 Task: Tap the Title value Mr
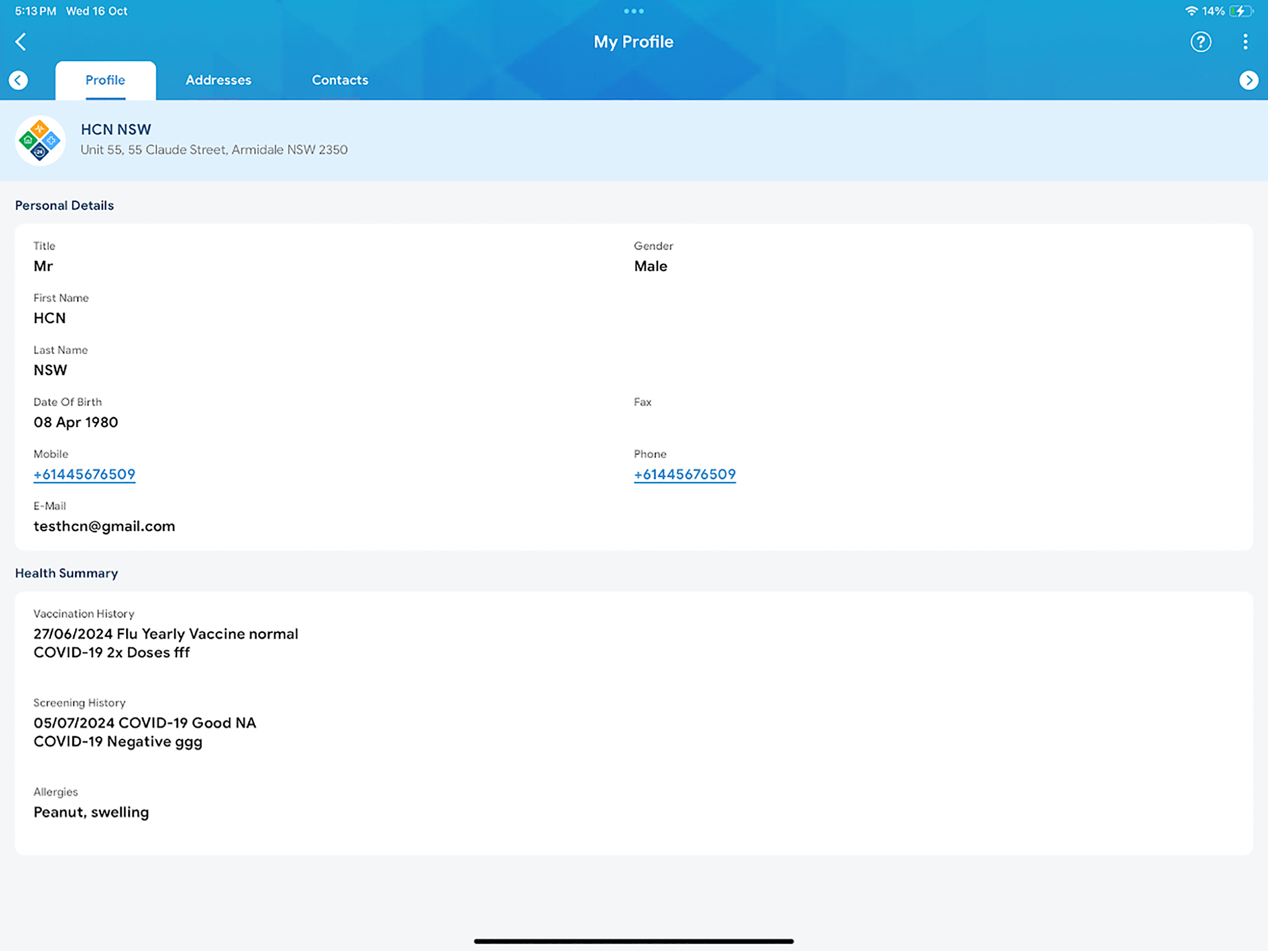tap(43, 266)
